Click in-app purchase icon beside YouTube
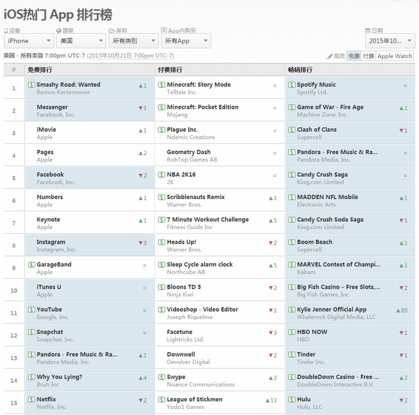Image resolution: width=419 pixels, height=415 pixels. [x=31, y=310]
